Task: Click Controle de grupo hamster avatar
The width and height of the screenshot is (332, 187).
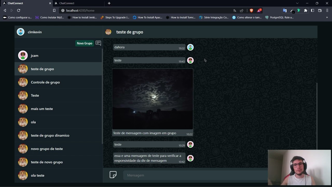Action: pos(23,82)
